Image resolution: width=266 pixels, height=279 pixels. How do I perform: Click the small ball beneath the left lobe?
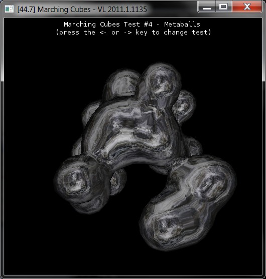[117, 181]
